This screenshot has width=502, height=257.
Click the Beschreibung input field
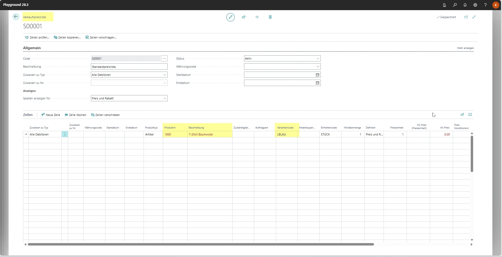coord(129,67)
